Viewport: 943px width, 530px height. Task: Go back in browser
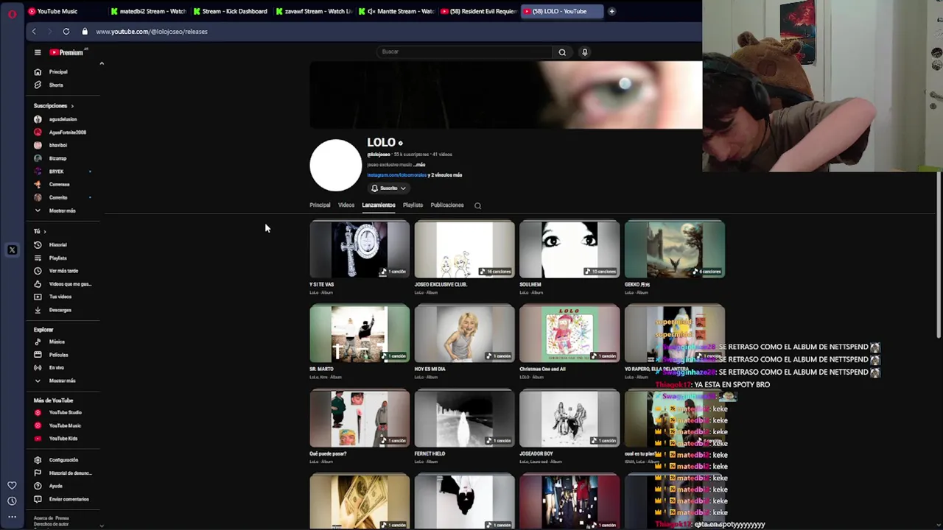tap(34, 31)
